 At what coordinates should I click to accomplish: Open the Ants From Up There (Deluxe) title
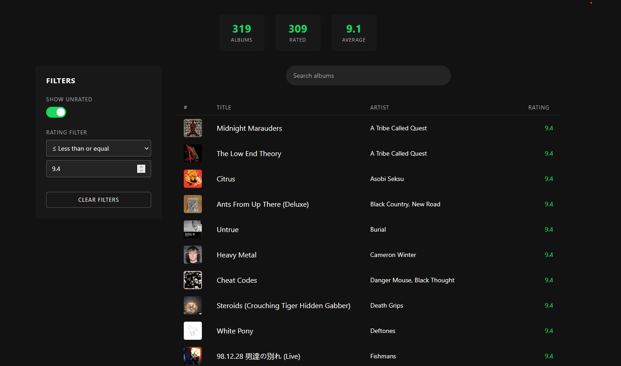click(263, 204)
